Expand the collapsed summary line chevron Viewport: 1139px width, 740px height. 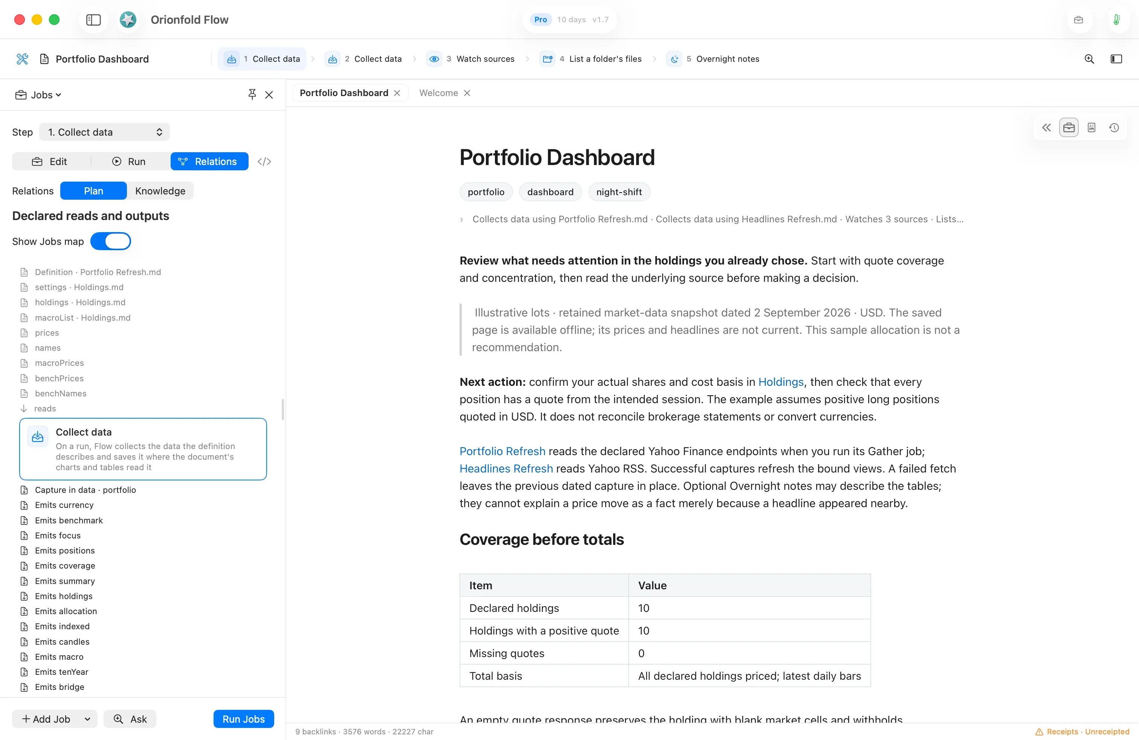[461, 219]
